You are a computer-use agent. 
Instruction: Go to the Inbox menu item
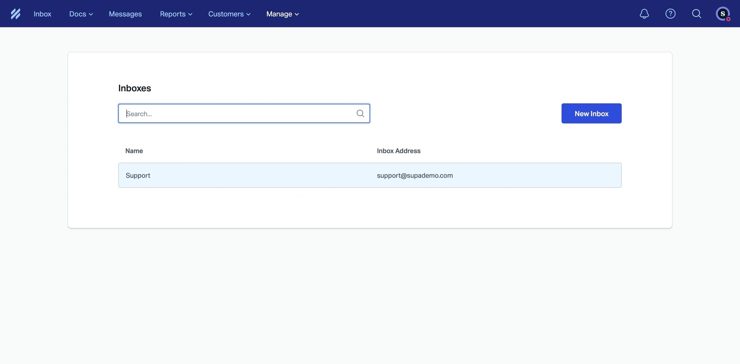42,14
